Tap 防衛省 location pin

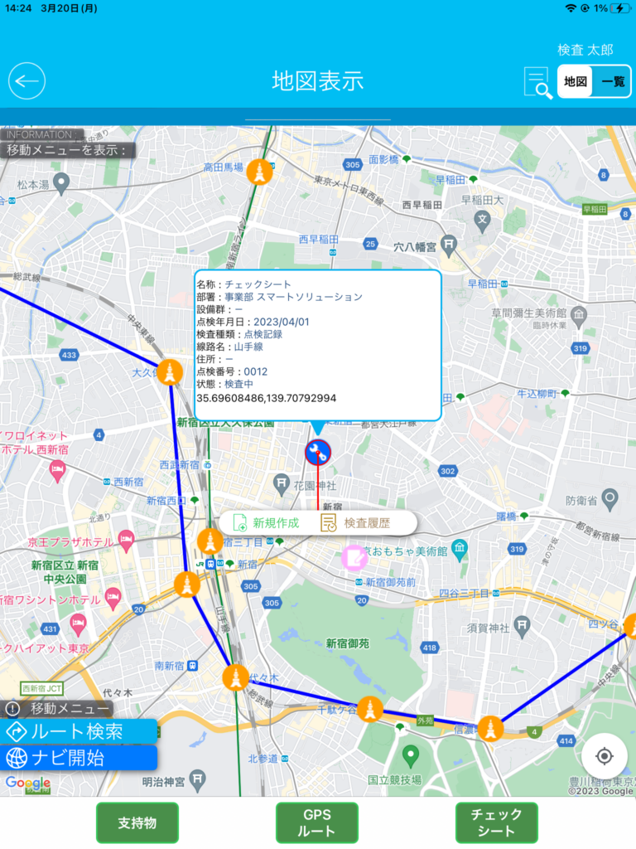[x=610, y=500]
